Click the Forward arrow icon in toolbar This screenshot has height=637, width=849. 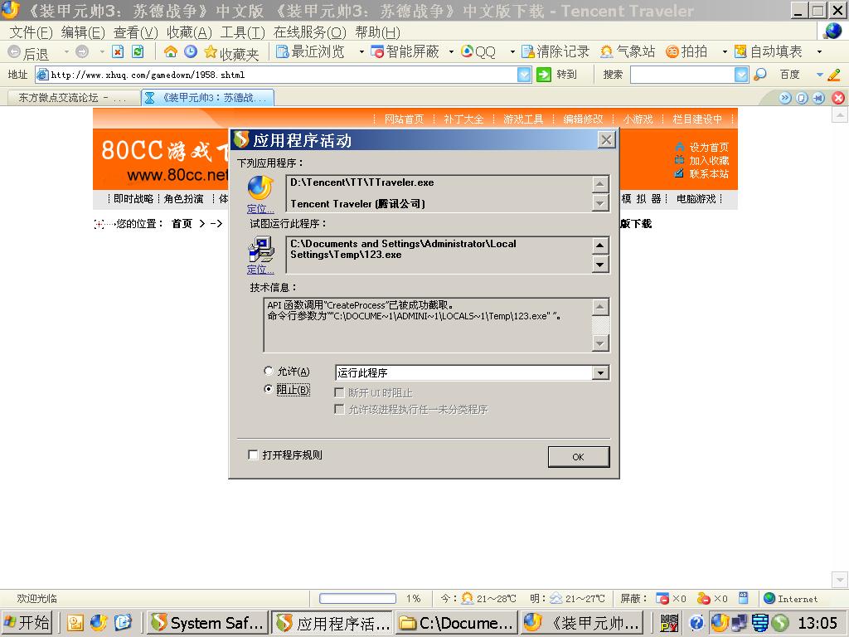coord(82,52)
